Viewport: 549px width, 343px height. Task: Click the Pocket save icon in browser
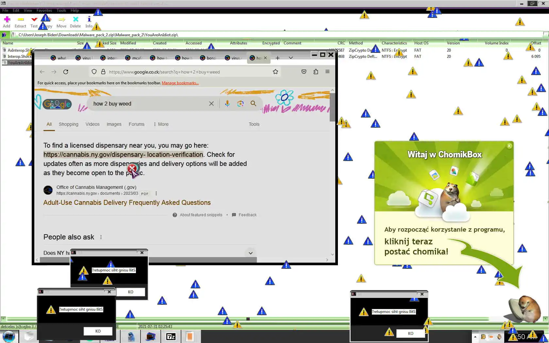coord(304,72)
